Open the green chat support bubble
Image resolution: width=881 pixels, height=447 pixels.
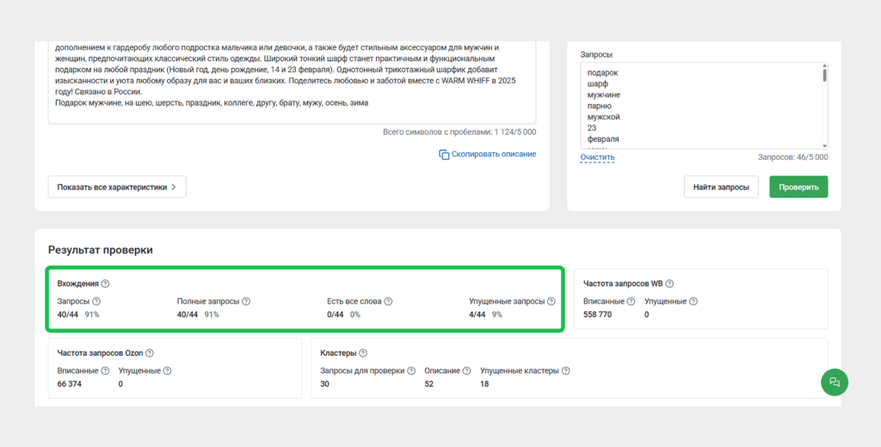tap(834, 382)
